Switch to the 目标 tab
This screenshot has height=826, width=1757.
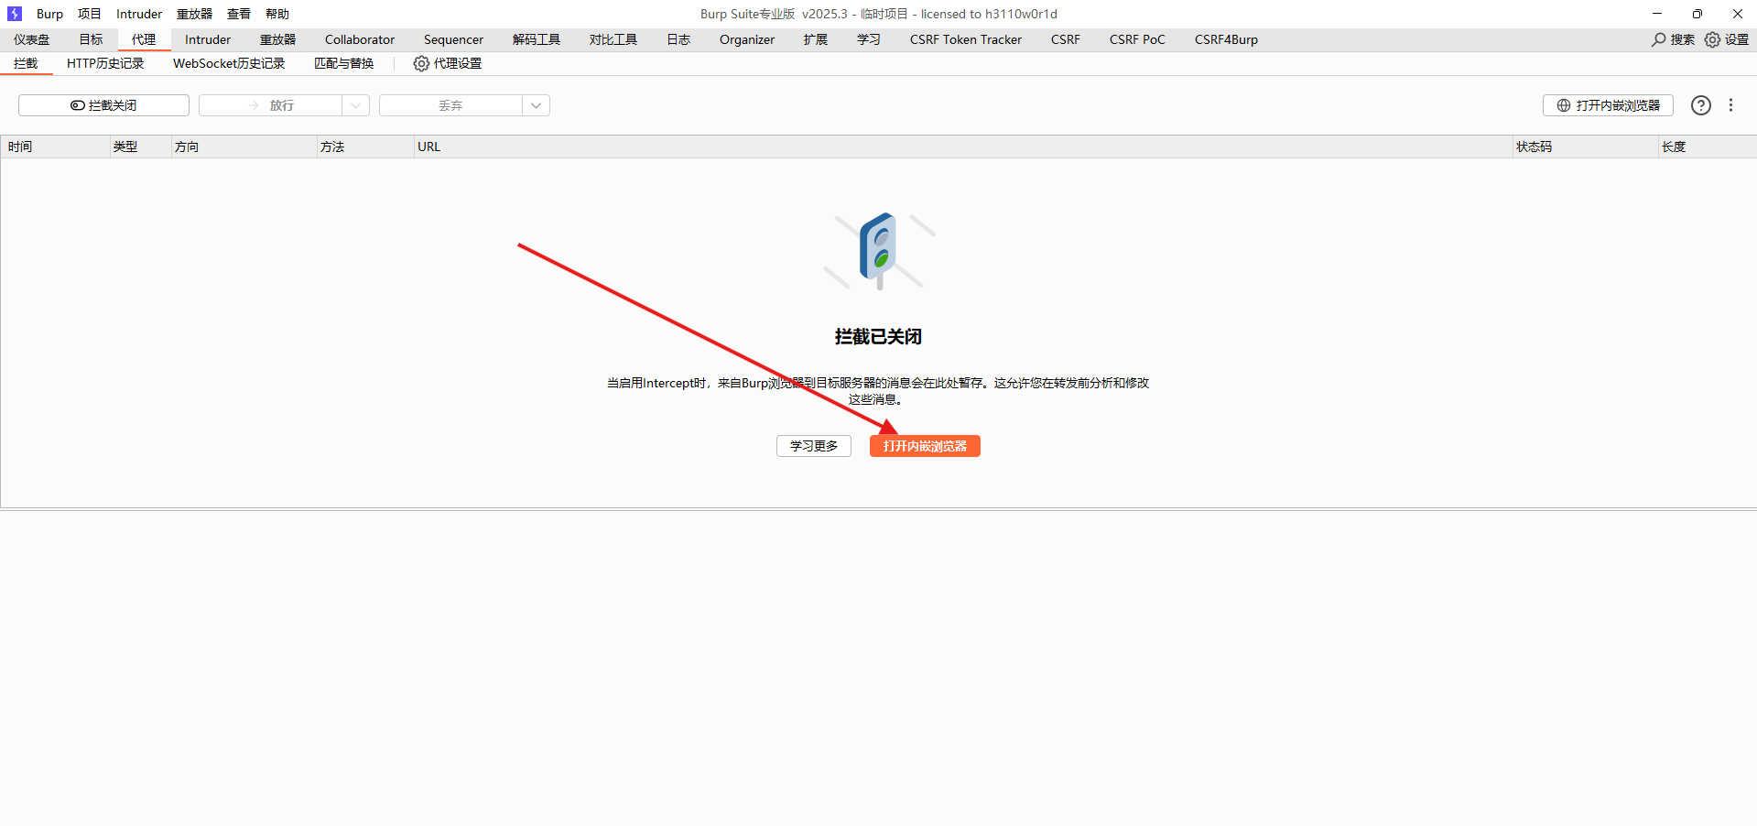(91, 39)
